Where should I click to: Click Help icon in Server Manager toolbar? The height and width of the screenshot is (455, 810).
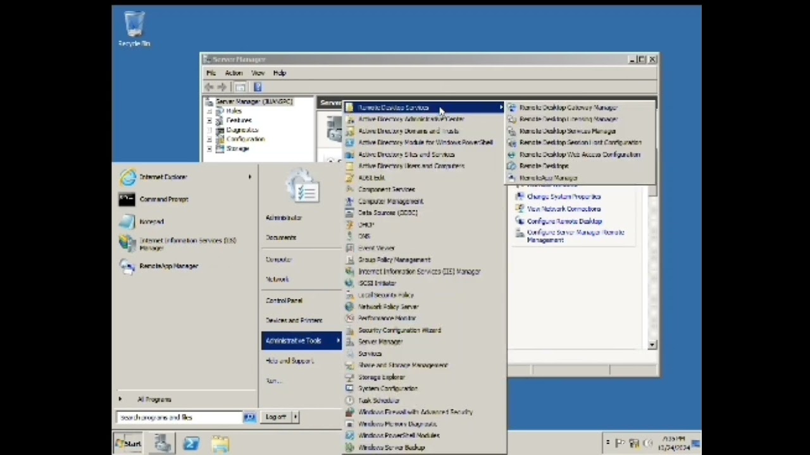coord(257,87)
